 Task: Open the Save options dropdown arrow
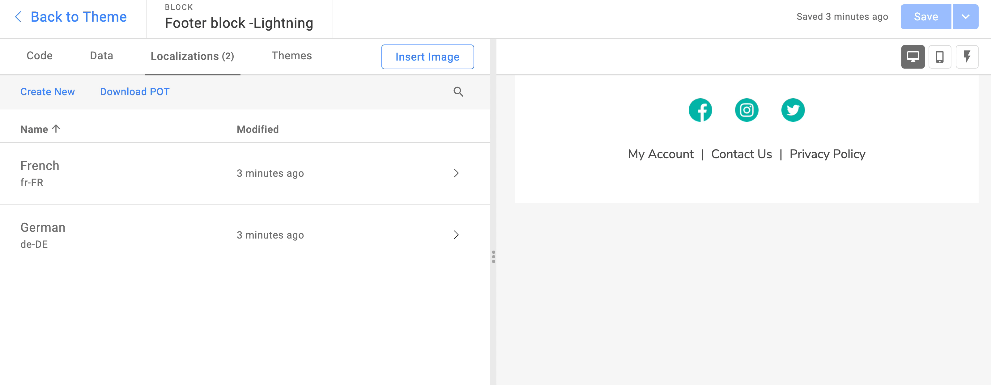tap(966, 17)
